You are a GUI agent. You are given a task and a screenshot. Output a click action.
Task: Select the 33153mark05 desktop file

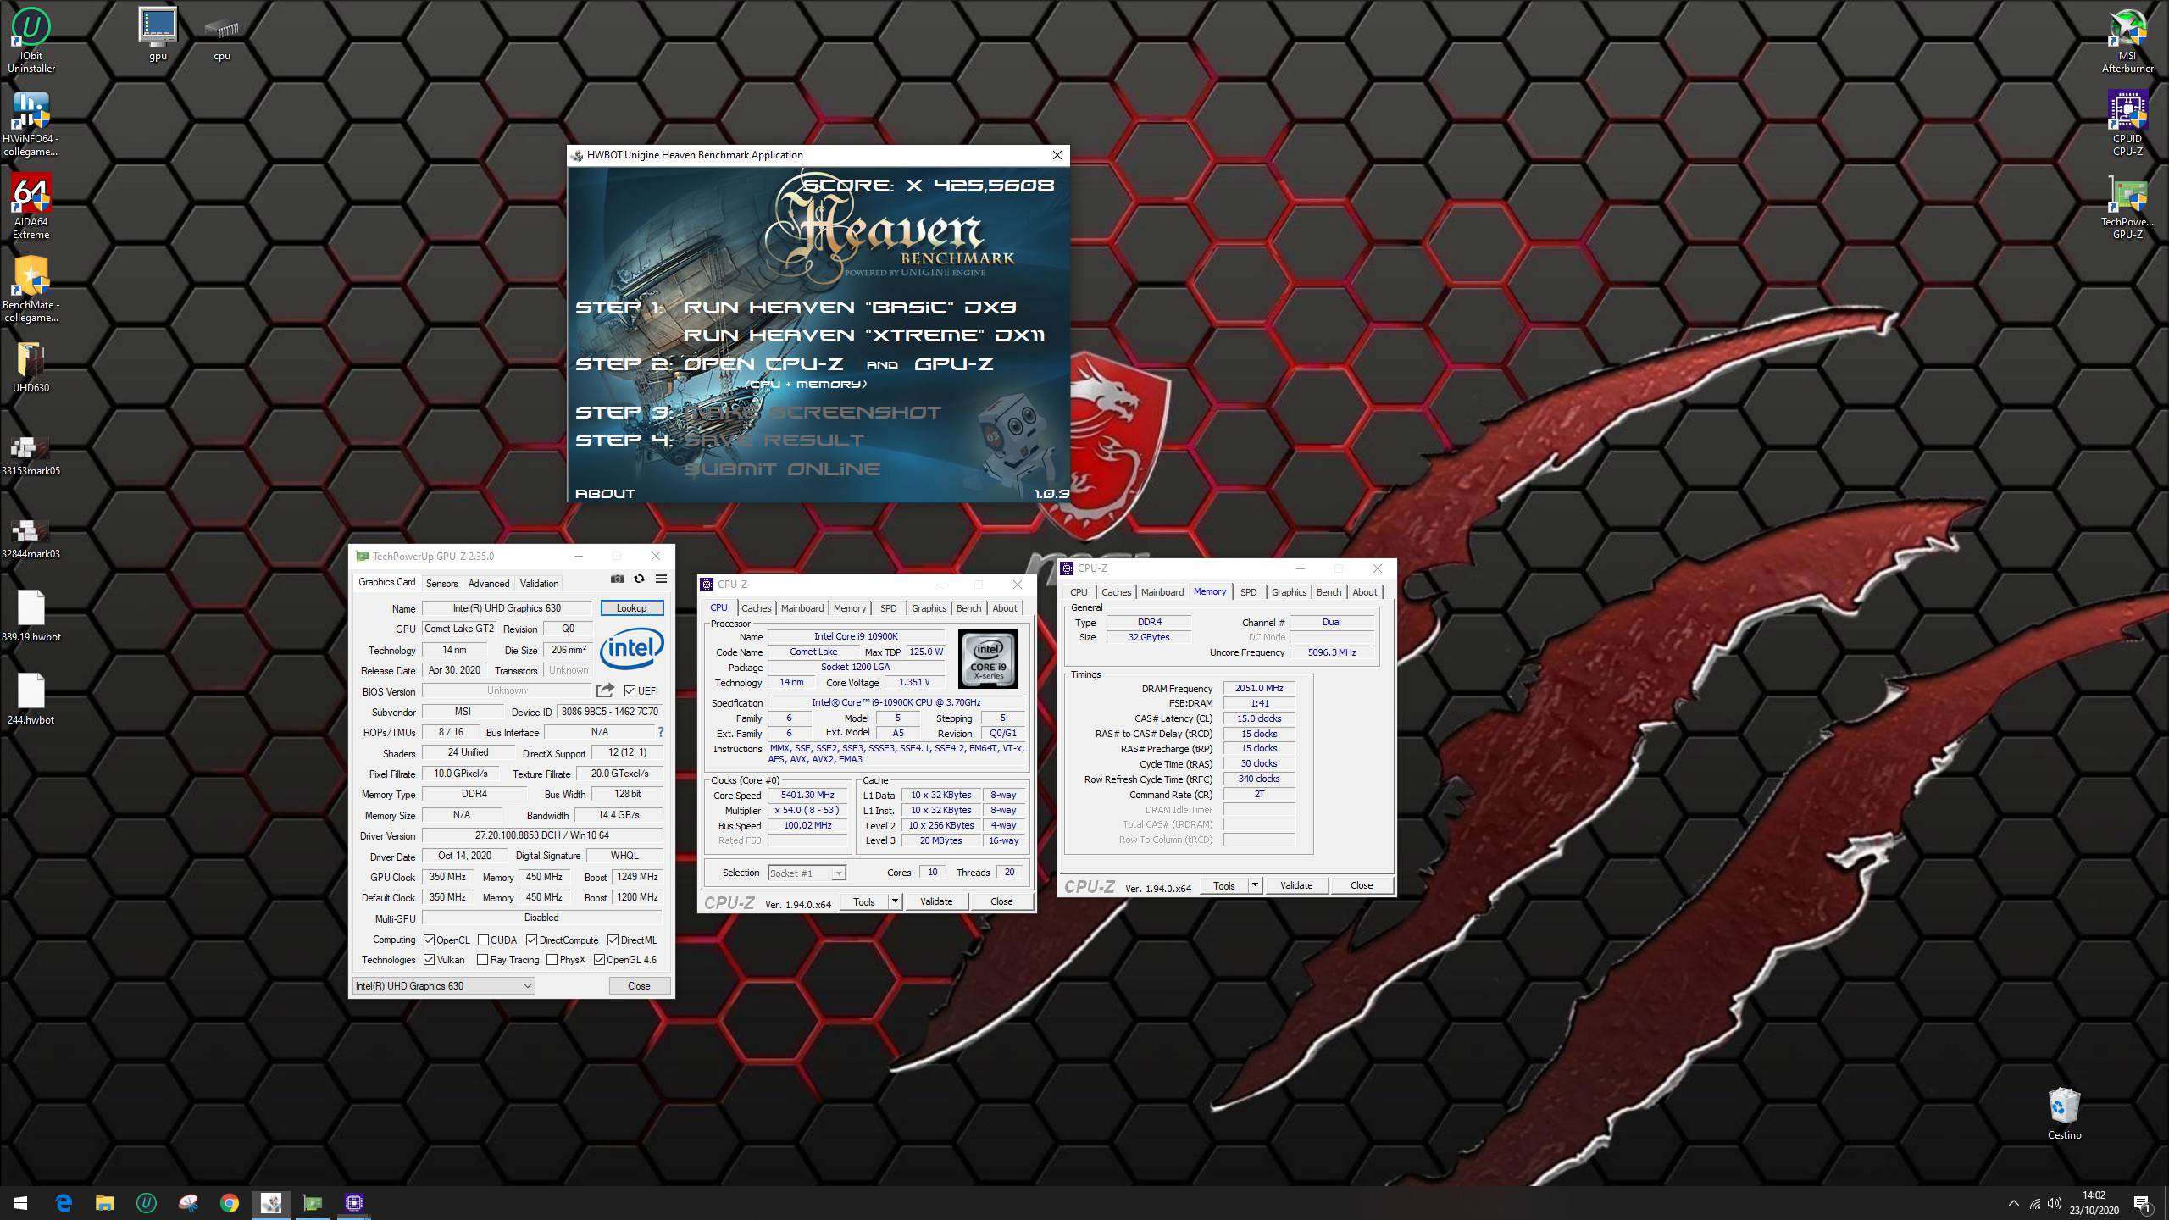(31, 456)
